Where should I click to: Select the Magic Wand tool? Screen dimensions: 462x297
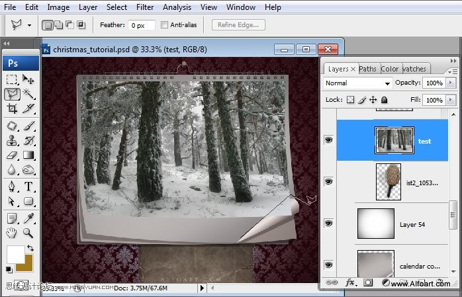(28, 94)
